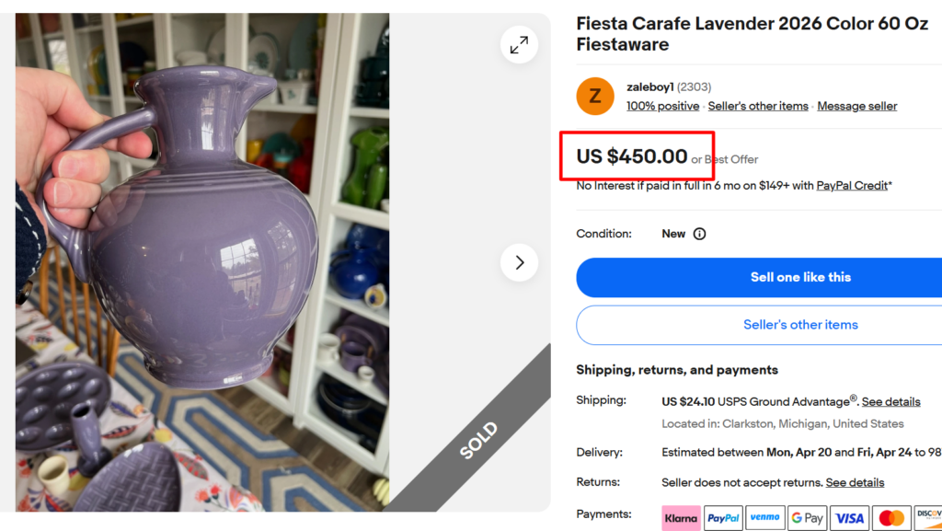Open the seller avatar with Z initial
Viewport: 942px width, 531px height.
[594, 96]
